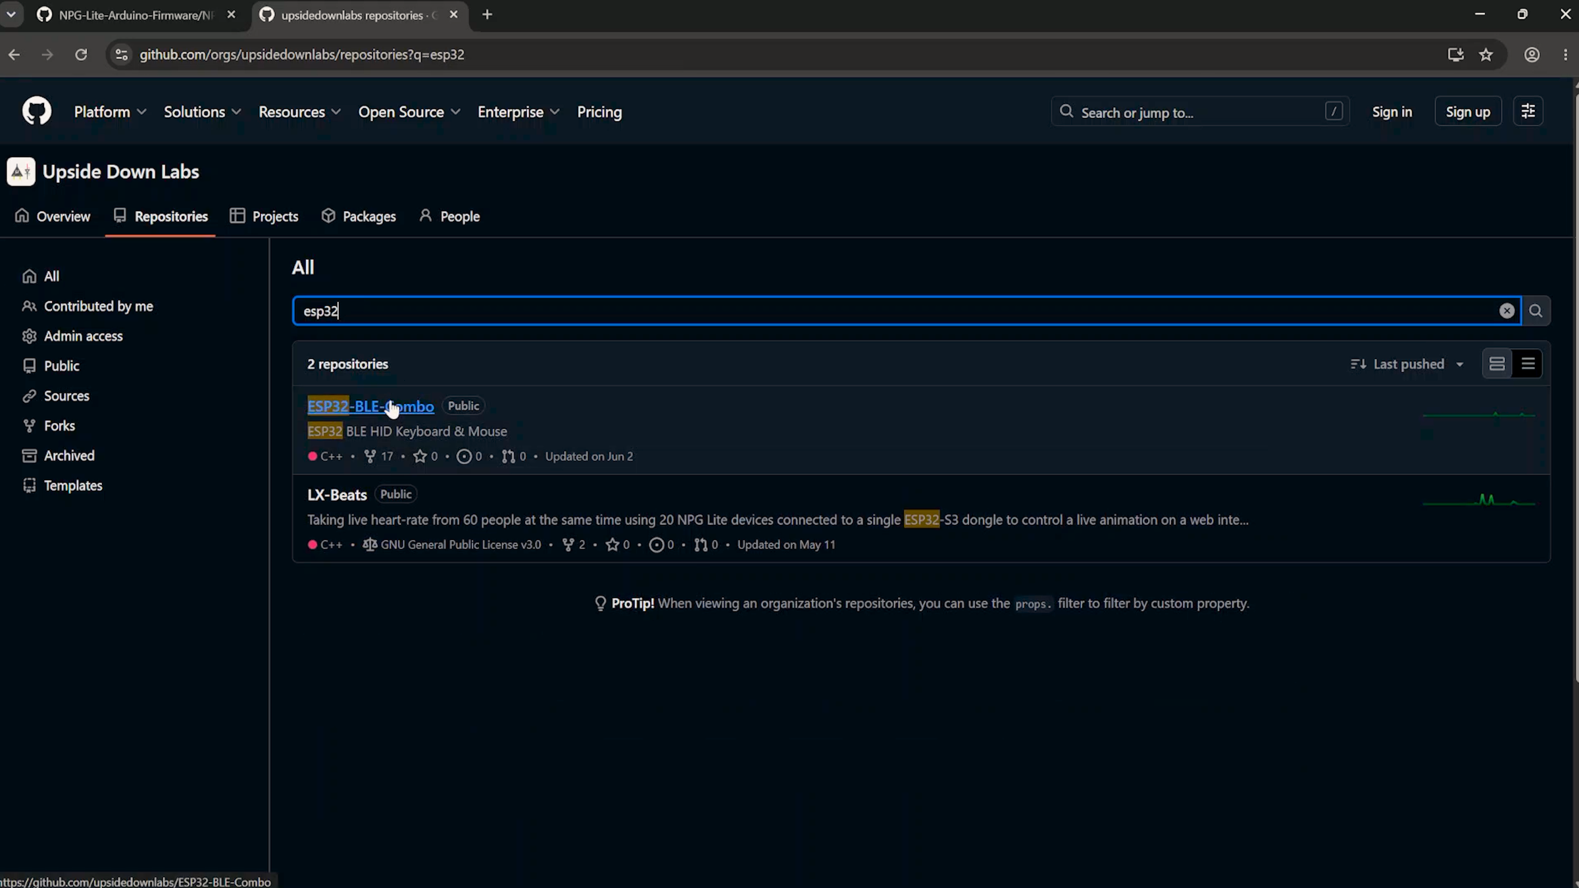
Task: Click pull requests count of LX-Beats
Action: pos(706,545)
